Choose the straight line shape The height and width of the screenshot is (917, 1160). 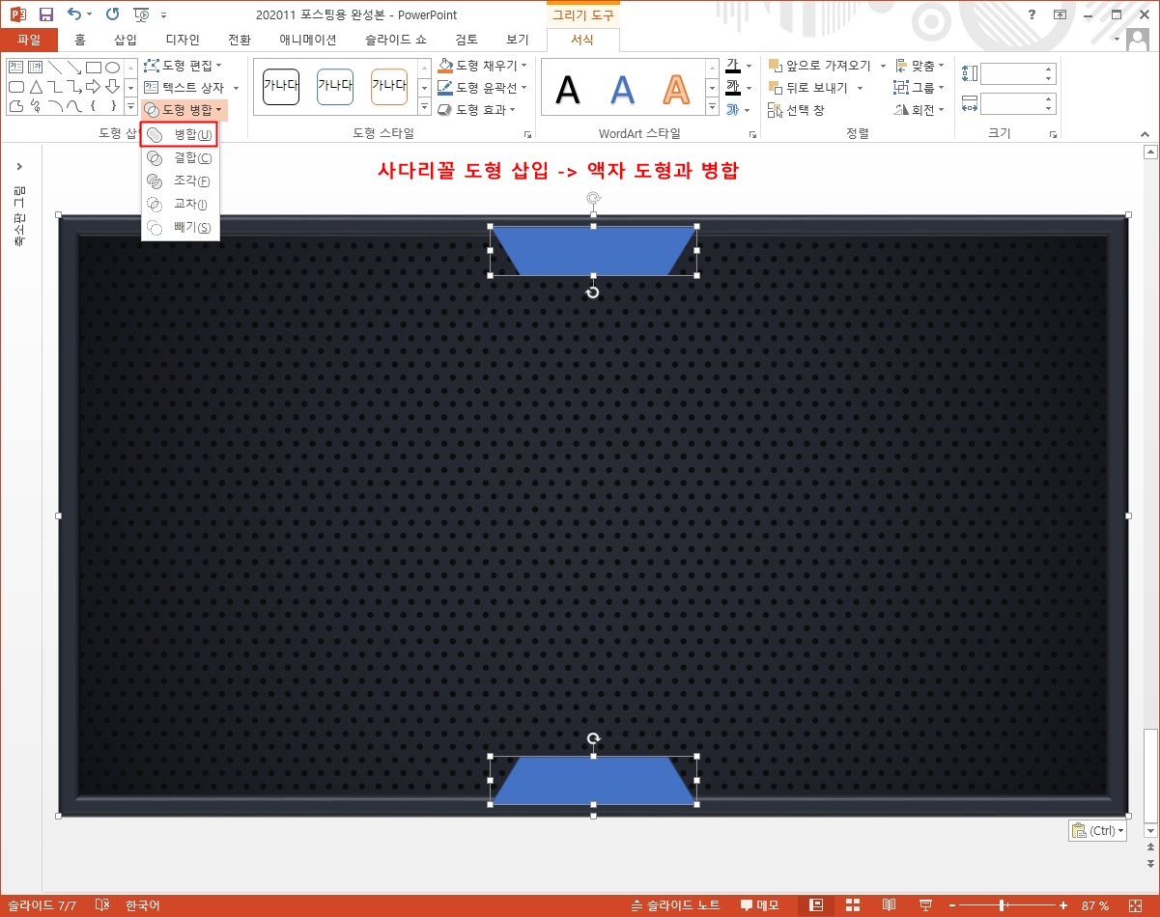click(x=54, y=68)
